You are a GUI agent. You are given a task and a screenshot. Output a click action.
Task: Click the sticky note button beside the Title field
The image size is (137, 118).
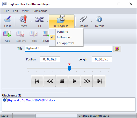(x=117, y=49)
